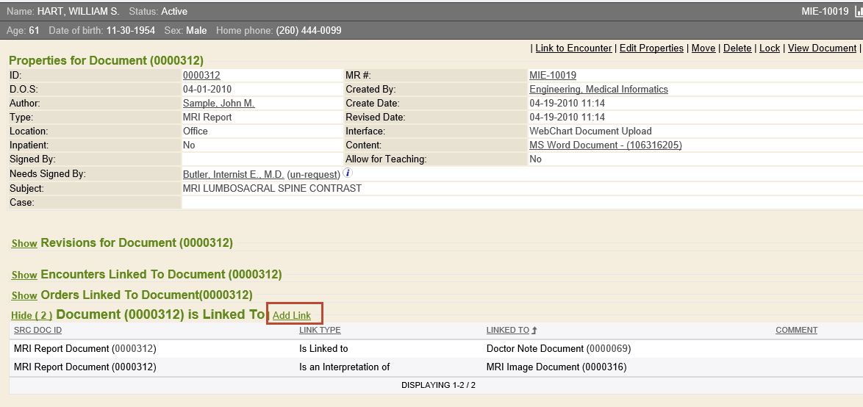Click the chart icon next to MIE-10019
The width and height of the screenshot is (863, 407).
click(x=859, y=12)
